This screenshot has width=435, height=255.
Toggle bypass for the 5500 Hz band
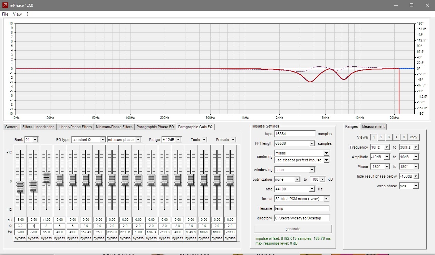click(46, 238)
